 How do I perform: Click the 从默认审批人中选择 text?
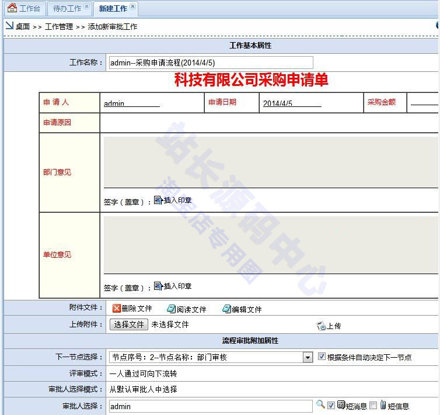coord(144,389)
